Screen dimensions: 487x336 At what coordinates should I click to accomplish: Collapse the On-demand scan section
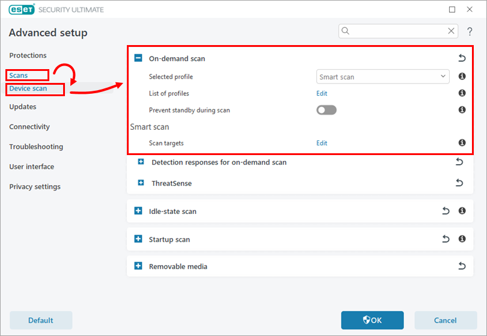click(138, 58)
